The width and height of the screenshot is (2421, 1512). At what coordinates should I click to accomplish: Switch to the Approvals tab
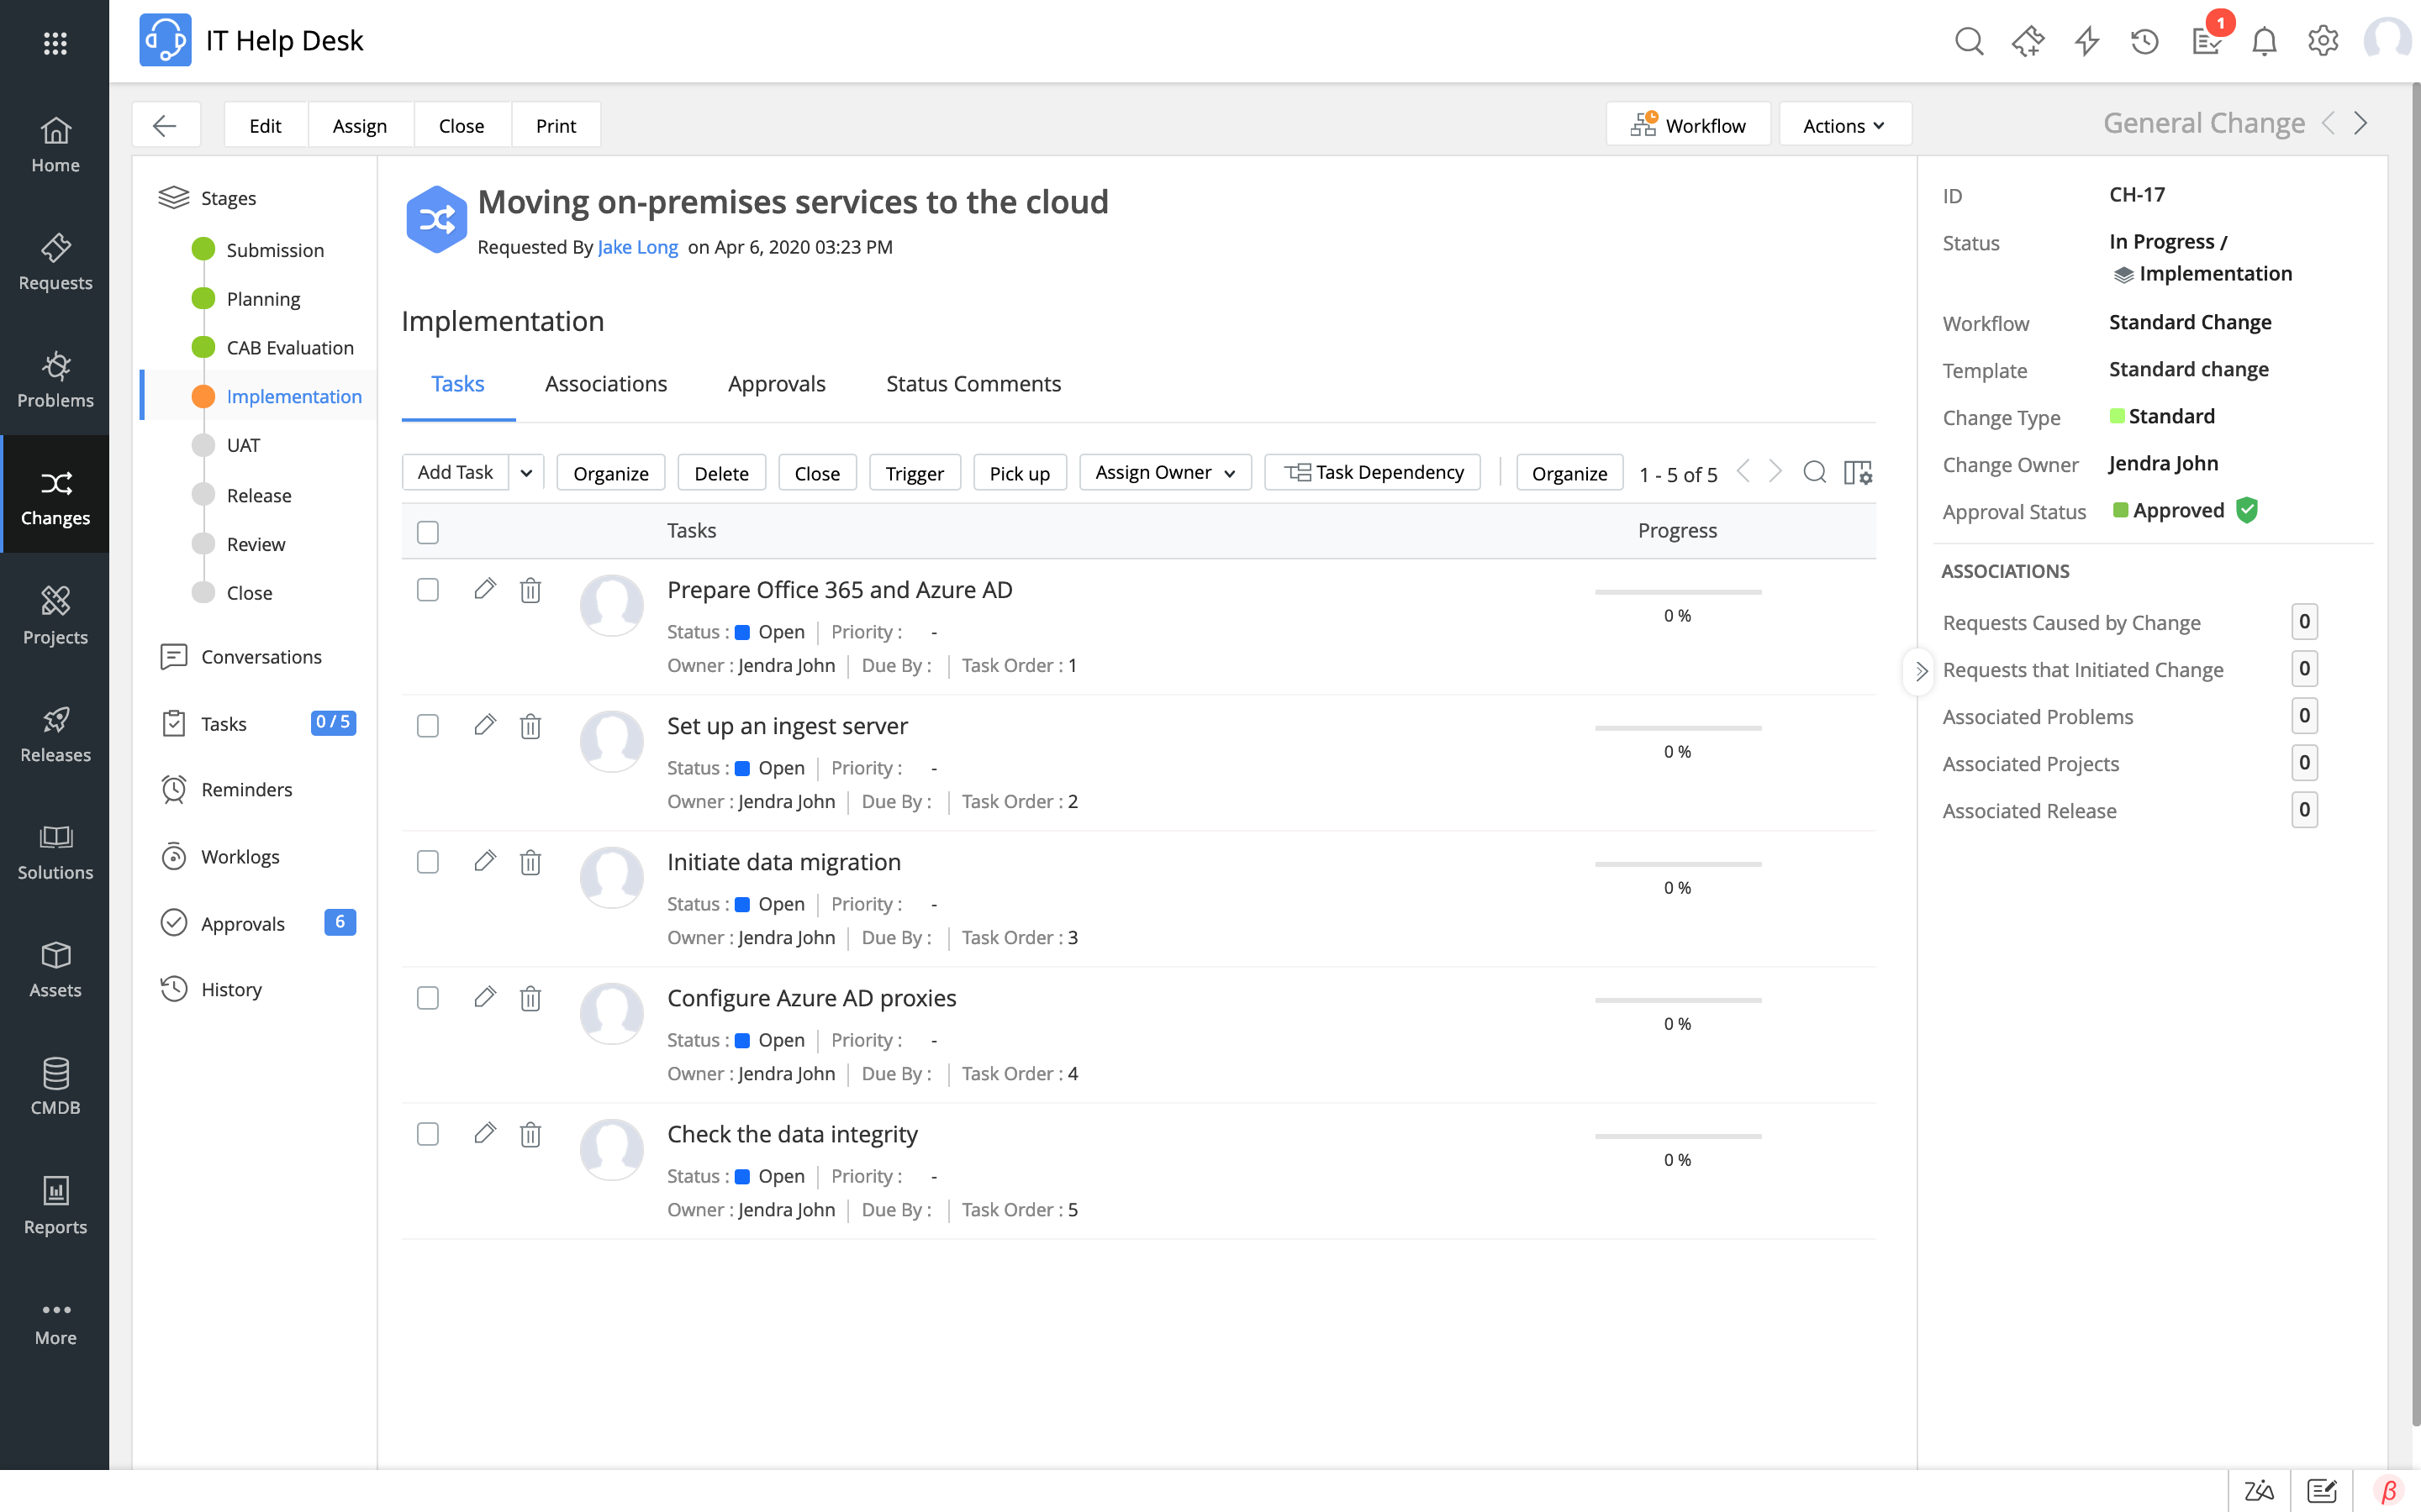776,383
